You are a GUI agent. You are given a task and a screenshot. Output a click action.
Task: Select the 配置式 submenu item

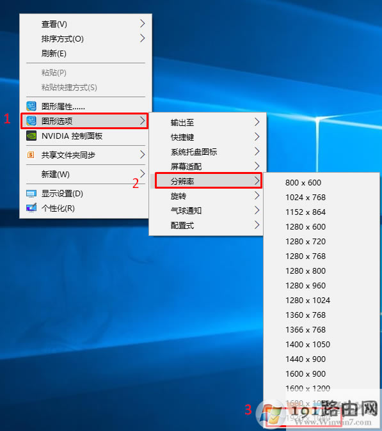click(206, 225)
